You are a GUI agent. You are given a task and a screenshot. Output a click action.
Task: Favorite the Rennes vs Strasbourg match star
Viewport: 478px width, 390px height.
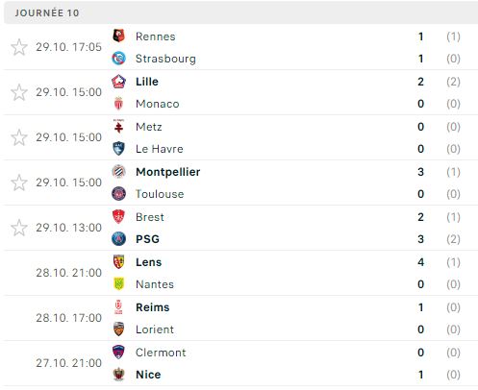point(19,47)
